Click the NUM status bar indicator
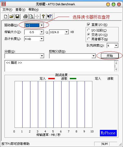This screenshot has height=147, width=123. point(105,144)
